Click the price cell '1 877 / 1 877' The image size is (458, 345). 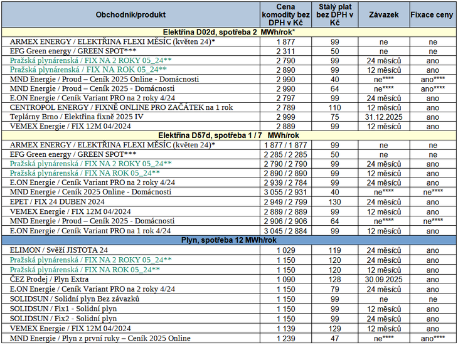click(x=285, y=145)
